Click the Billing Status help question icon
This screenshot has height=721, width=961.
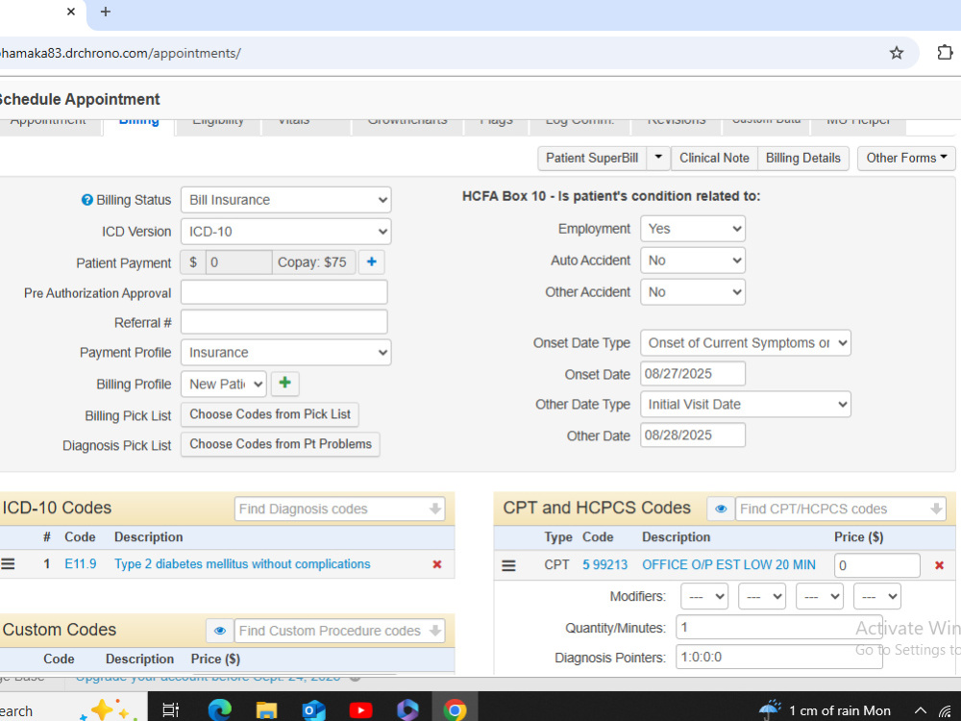pos(87,200)
